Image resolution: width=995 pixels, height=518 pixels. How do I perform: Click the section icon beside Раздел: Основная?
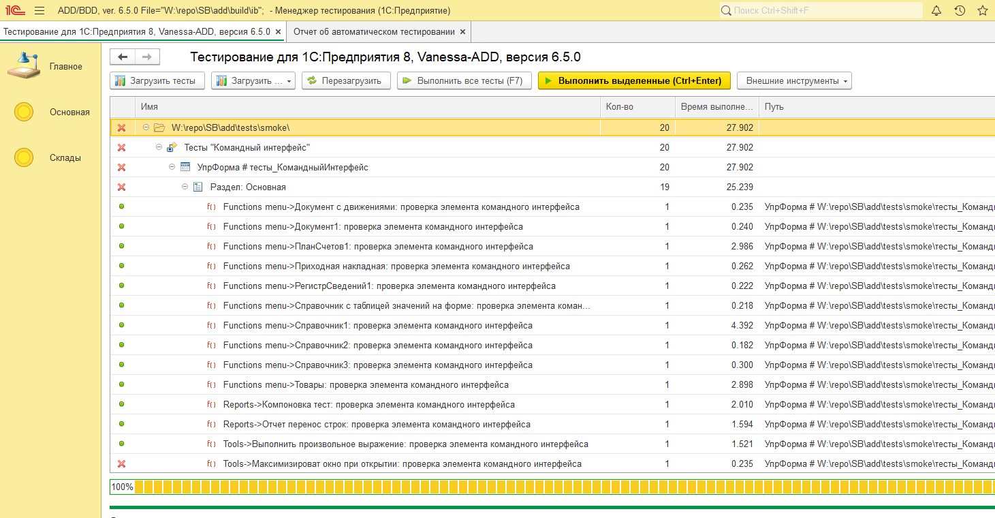[198, 187]
